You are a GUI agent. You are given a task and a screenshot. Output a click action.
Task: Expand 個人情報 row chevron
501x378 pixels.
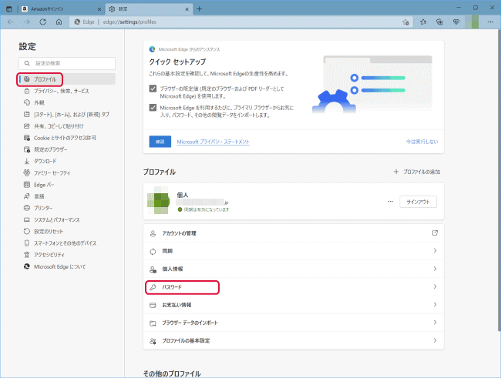435,269
